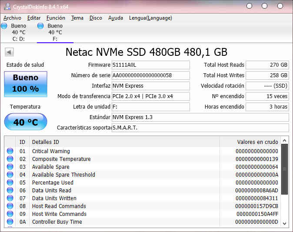Open the Ayuda menu
The image size is (293, 232).
pos(116,18)
